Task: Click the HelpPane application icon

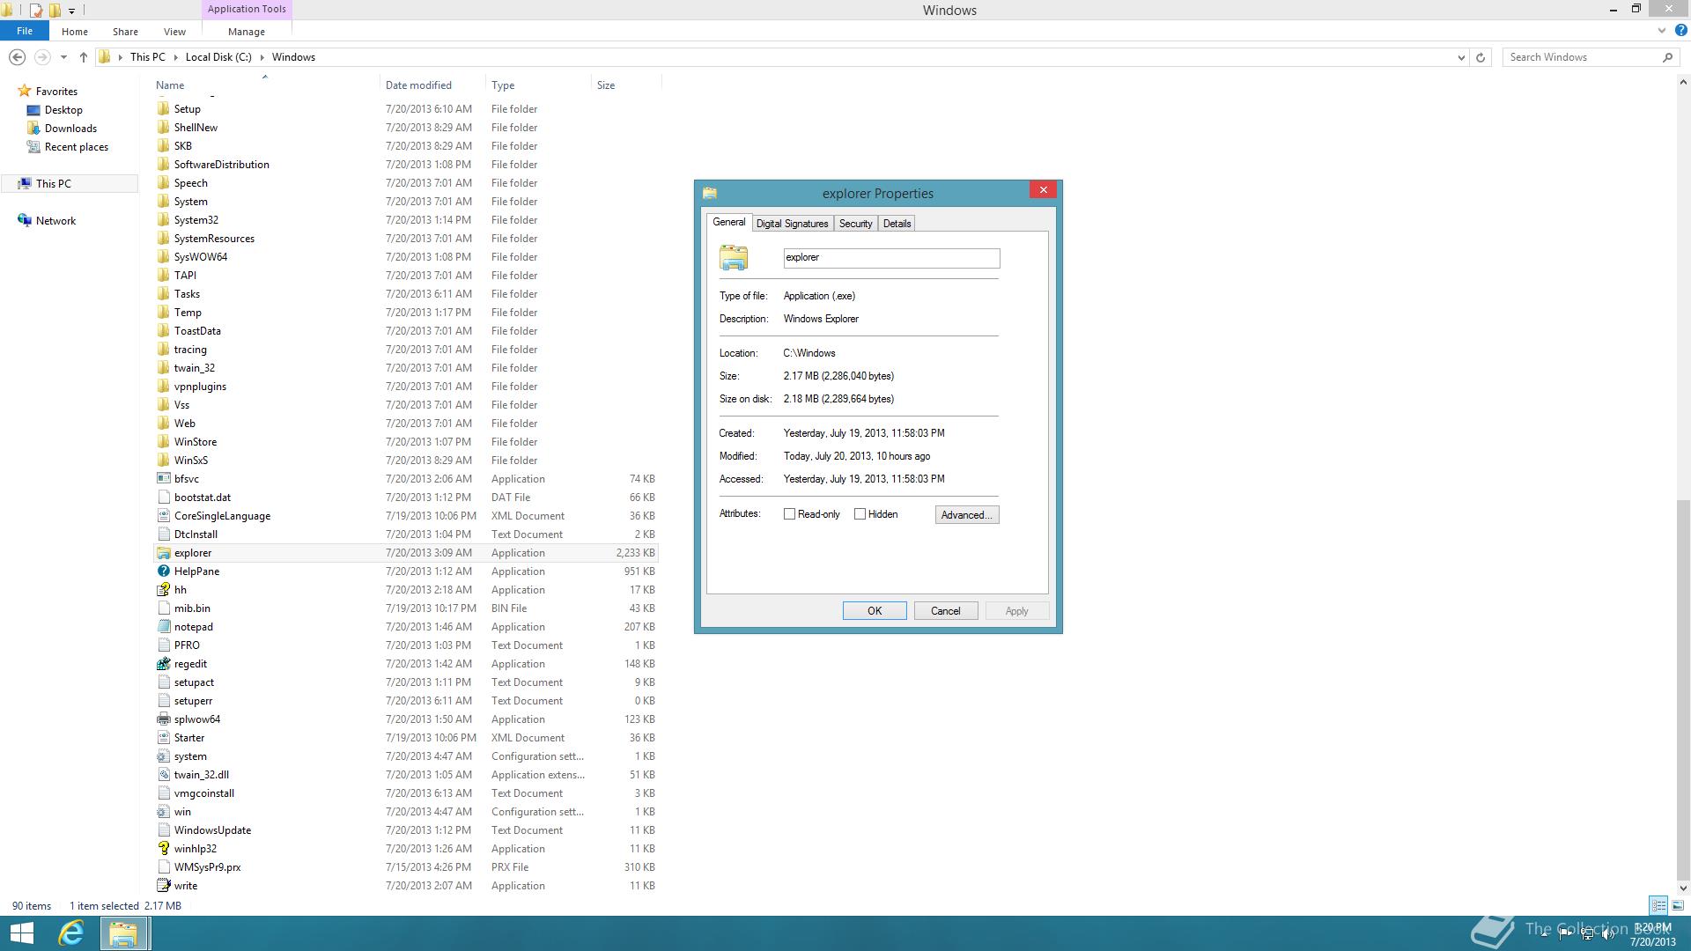Action: coord(163,571)
